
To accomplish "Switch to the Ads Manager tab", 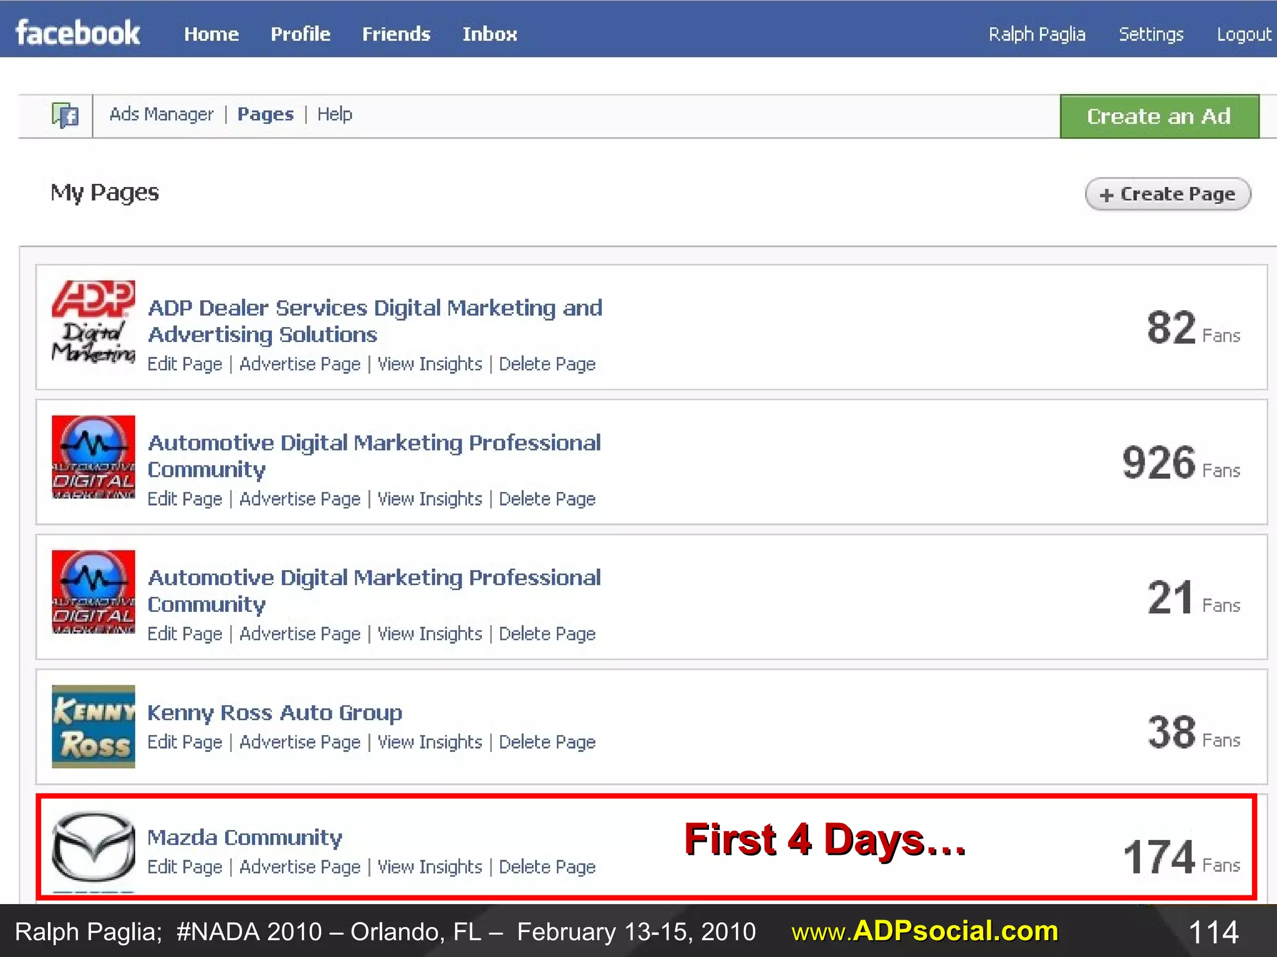I will click(161, 115).
